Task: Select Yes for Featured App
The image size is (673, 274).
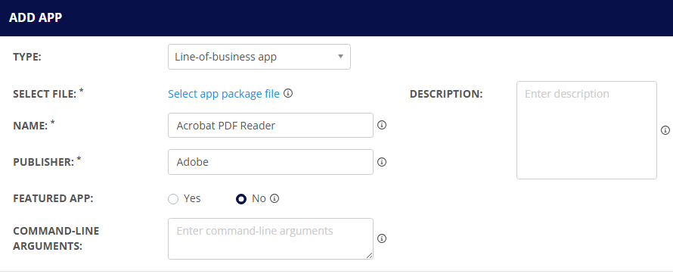Action: 173,199
